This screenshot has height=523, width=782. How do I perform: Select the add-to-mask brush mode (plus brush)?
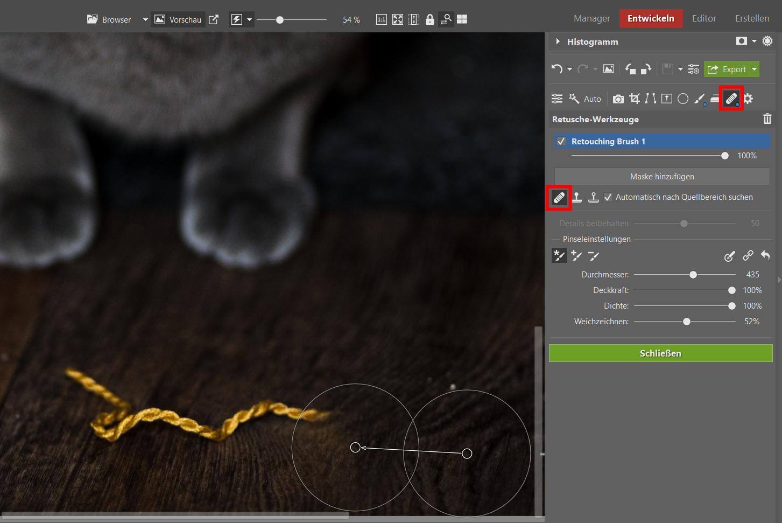(576, 256)
